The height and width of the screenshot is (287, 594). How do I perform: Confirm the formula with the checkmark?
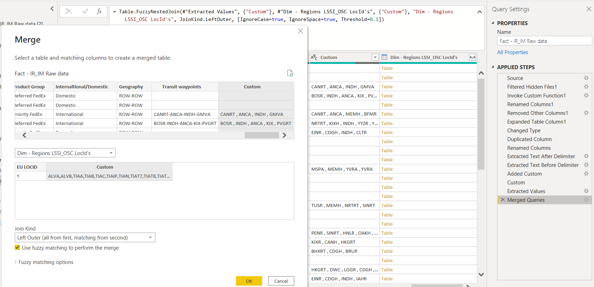(85, 11)
